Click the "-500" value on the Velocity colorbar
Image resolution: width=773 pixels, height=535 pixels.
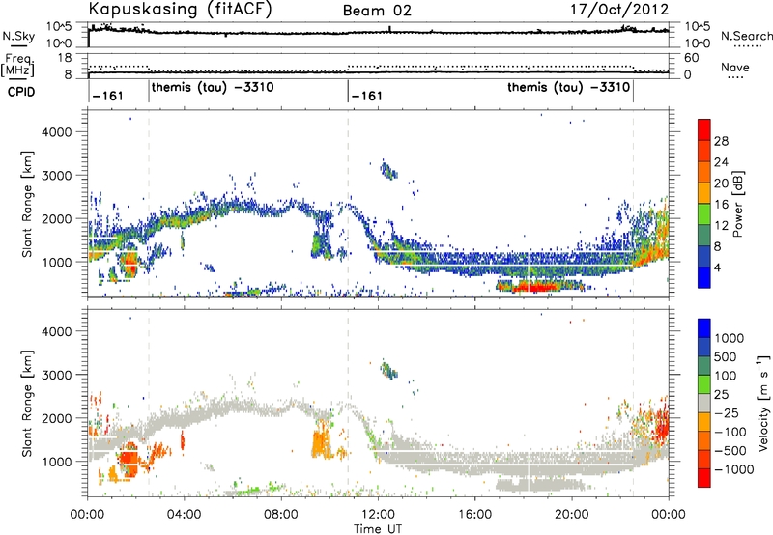coord(730,451)
